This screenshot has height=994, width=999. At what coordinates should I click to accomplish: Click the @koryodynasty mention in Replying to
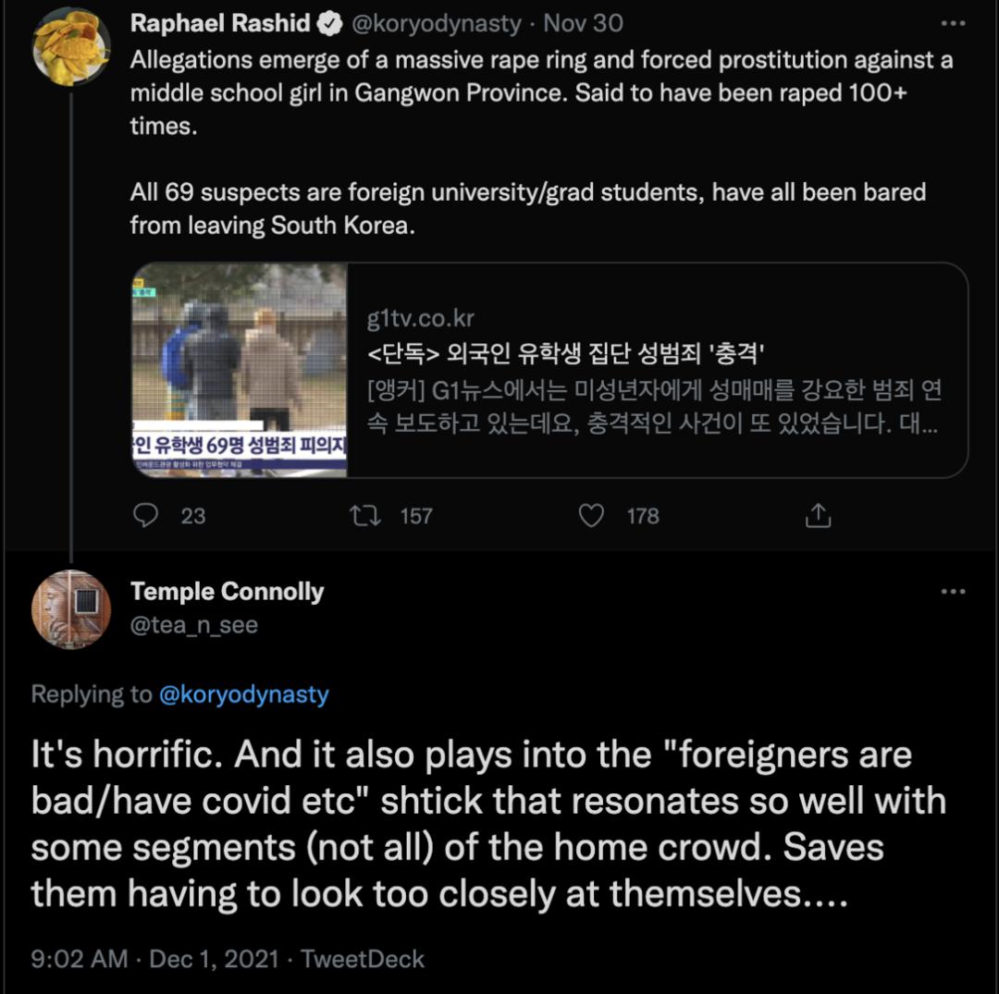(244, 694)
